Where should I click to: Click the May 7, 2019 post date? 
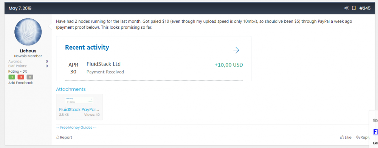tap(20, 8)
